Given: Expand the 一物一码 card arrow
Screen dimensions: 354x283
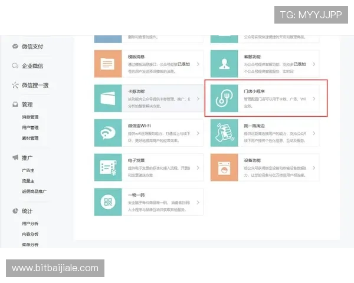Looking at the screenshot, I should pyautogui.click(x=198, y=202).
